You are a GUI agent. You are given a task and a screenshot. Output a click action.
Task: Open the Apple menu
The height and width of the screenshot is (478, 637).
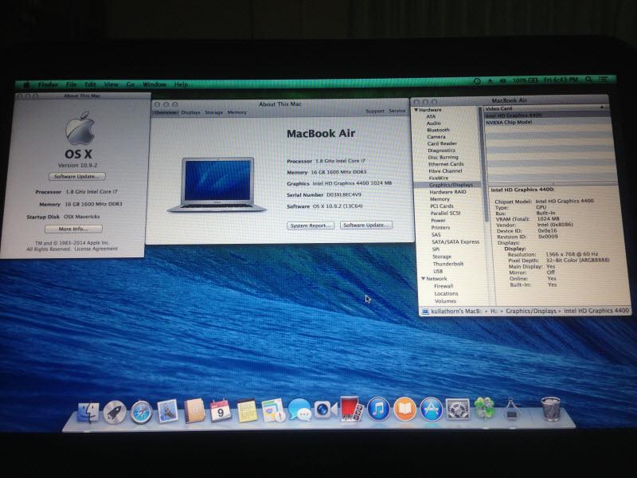[25, 84]
